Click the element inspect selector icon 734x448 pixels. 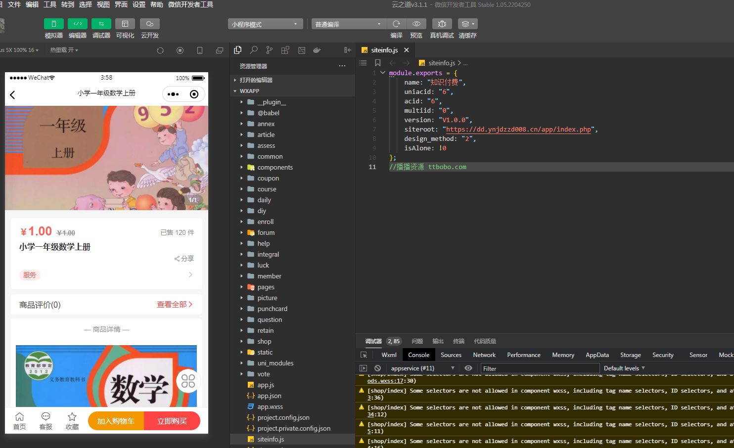pos(364,355)
